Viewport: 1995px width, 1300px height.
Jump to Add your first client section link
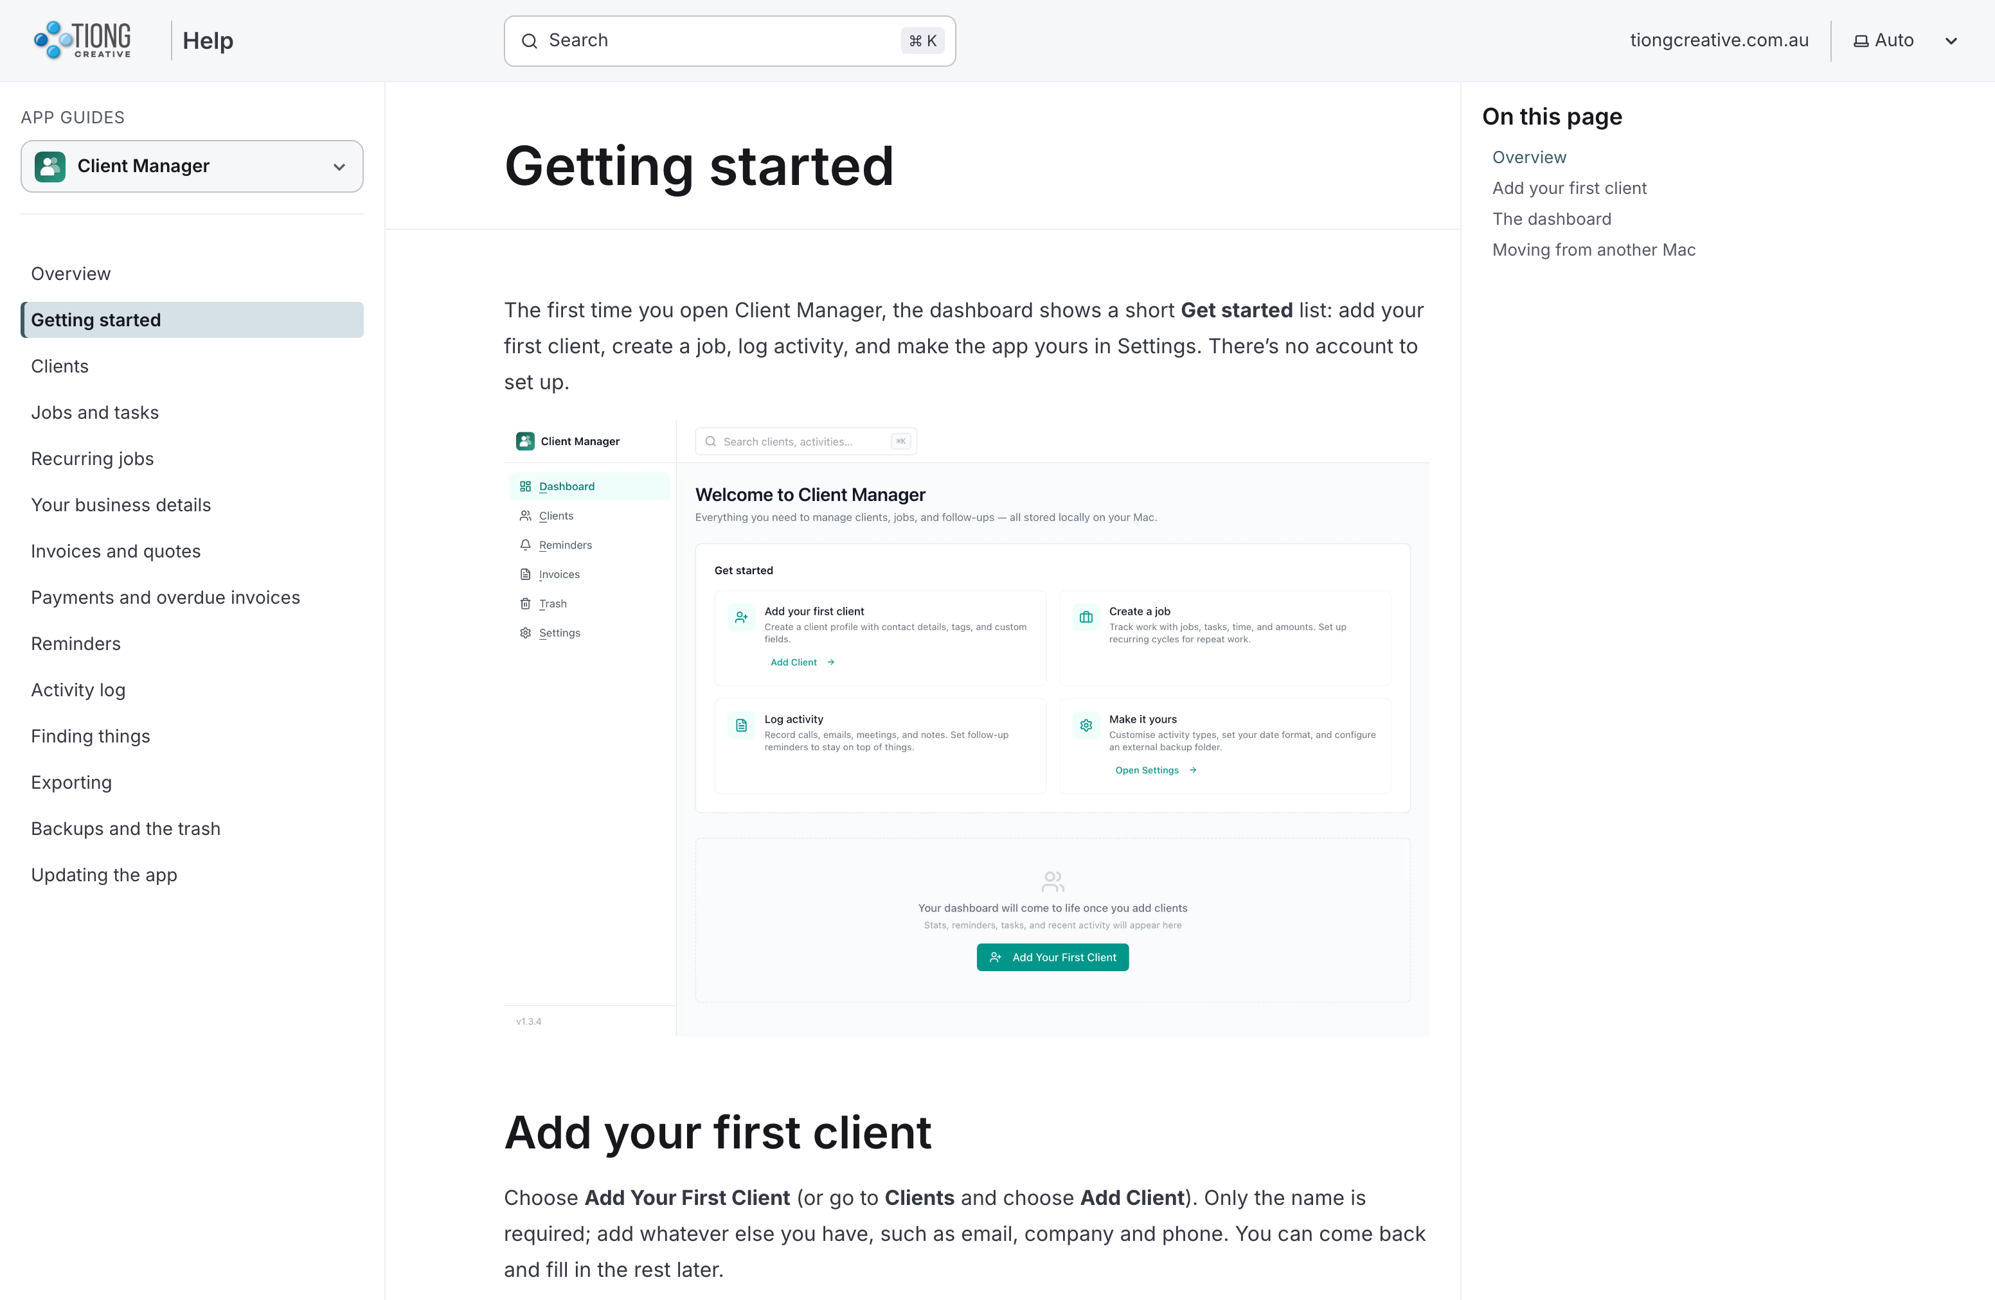[1569, 188]
